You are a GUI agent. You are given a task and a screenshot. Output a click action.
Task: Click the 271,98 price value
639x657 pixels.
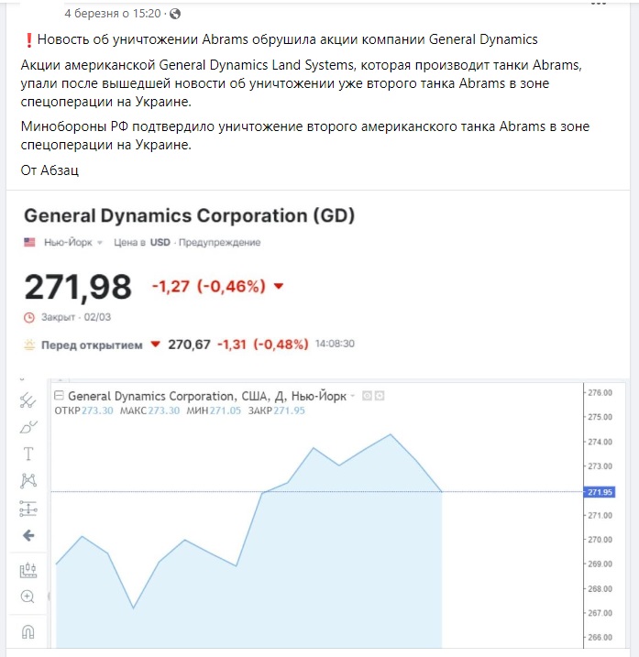pos(78,287)
